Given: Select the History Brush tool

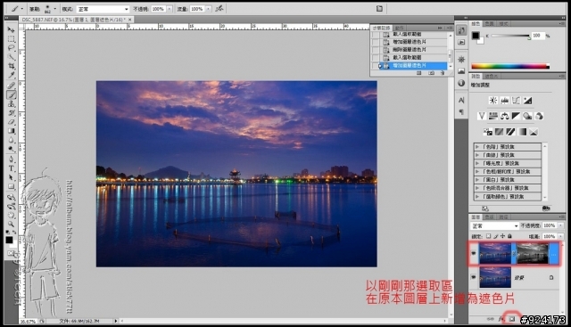Looking at the screenshot, I should click(x=11, y=113).
